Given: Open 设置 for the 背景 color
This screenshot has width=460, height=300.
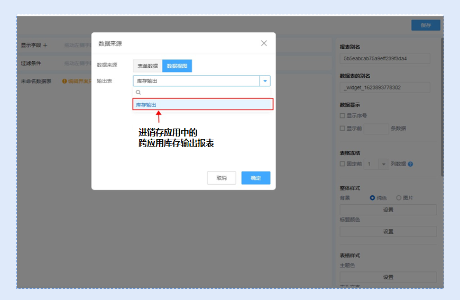Looking at the screenshot, I should (x=388, y=210).
